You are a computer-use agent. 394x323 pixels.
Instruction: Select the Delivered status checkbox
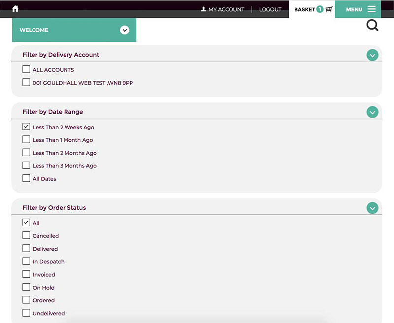point(26,248)
